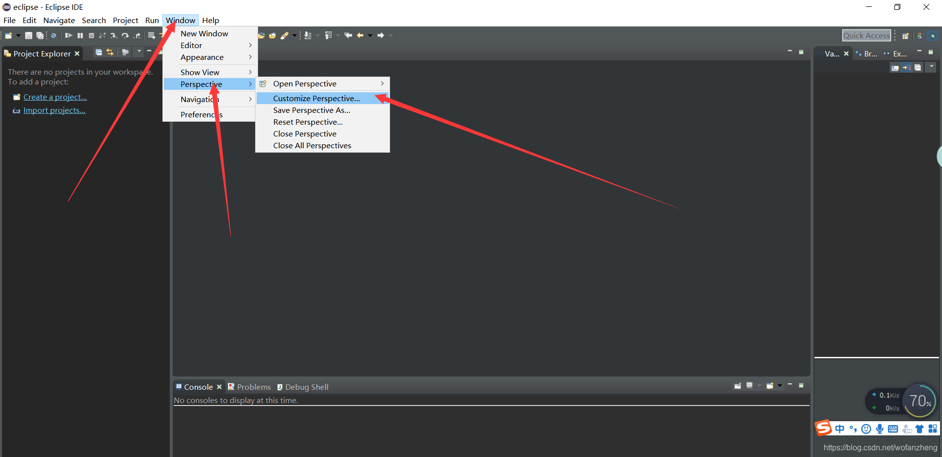Click Sogou input soft keyboard icon
The image size is (942, 457).
click(x=893, y=429)
